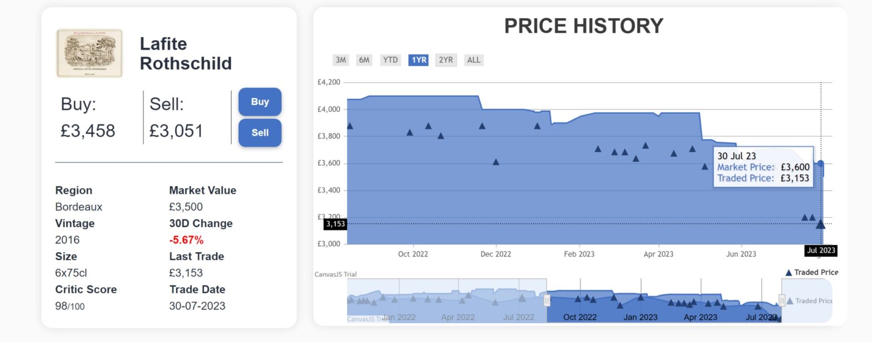Click the Jun 2023 axis label

pos(741,254)
